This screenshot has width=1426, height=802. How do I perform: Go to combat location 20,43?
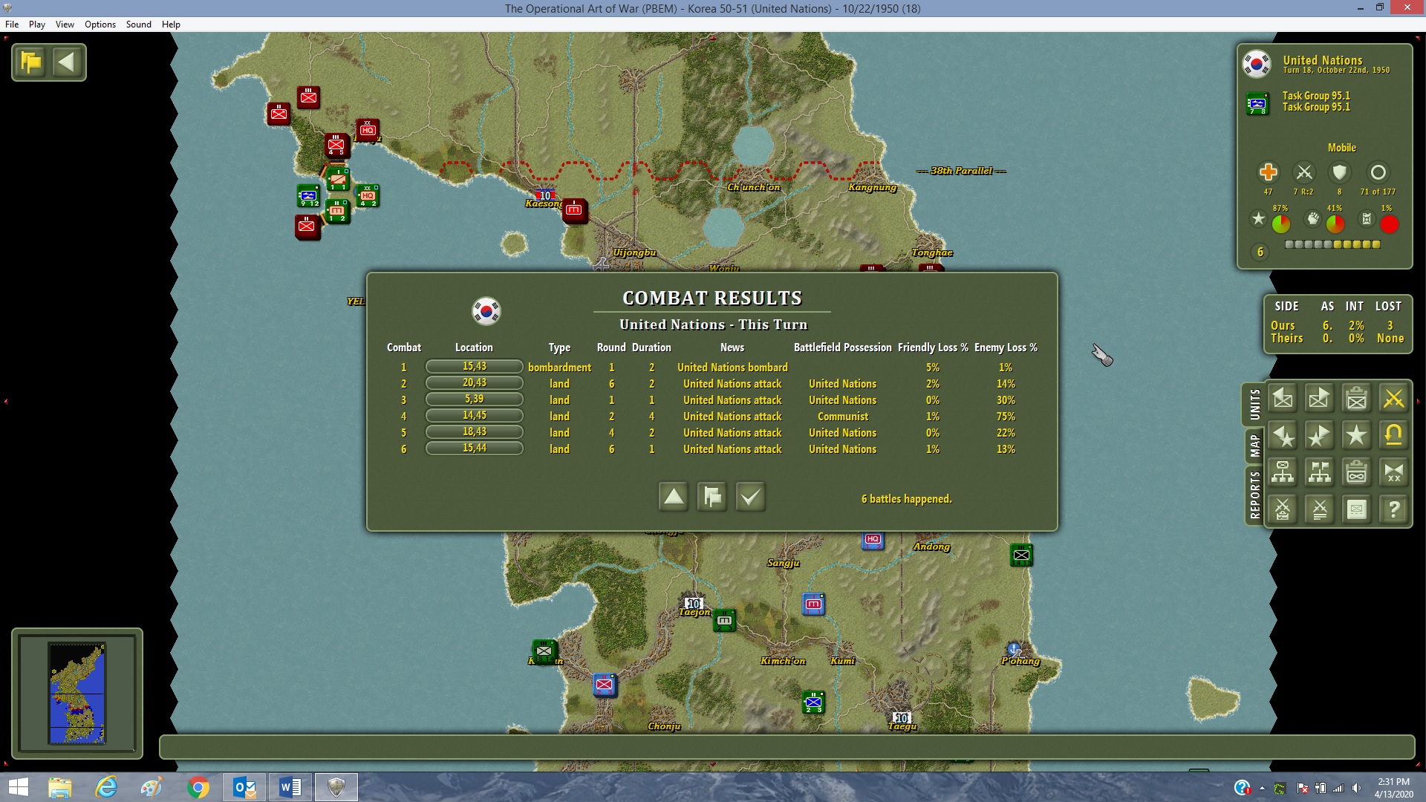point(474,383)
